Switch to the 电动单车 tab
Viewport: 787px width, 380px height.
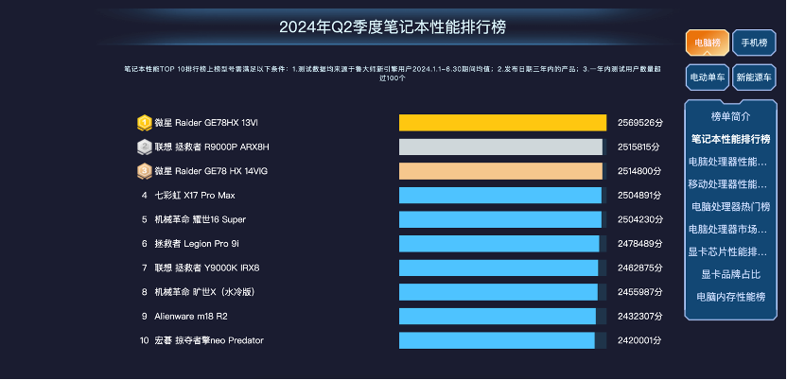tap(708, 78)
